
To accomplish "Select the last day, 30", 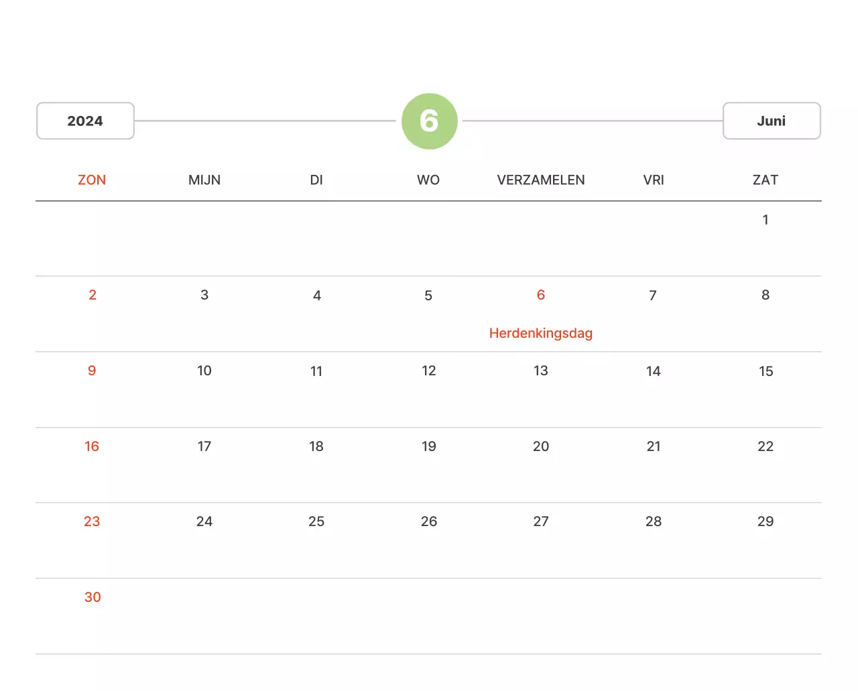I will (93, 597).
